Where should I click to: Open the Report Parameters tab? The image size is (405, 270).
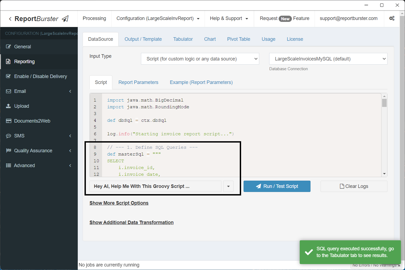pyautogui.click(x=138, y=82)
